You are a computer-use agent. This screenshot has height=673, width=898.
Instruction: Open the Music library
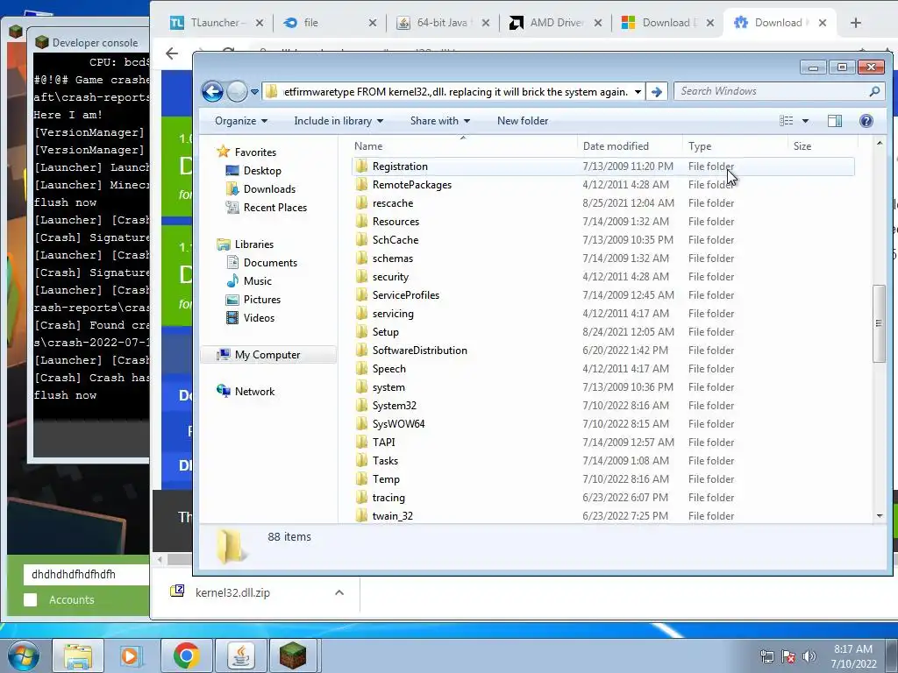click(x=249, y=281)
